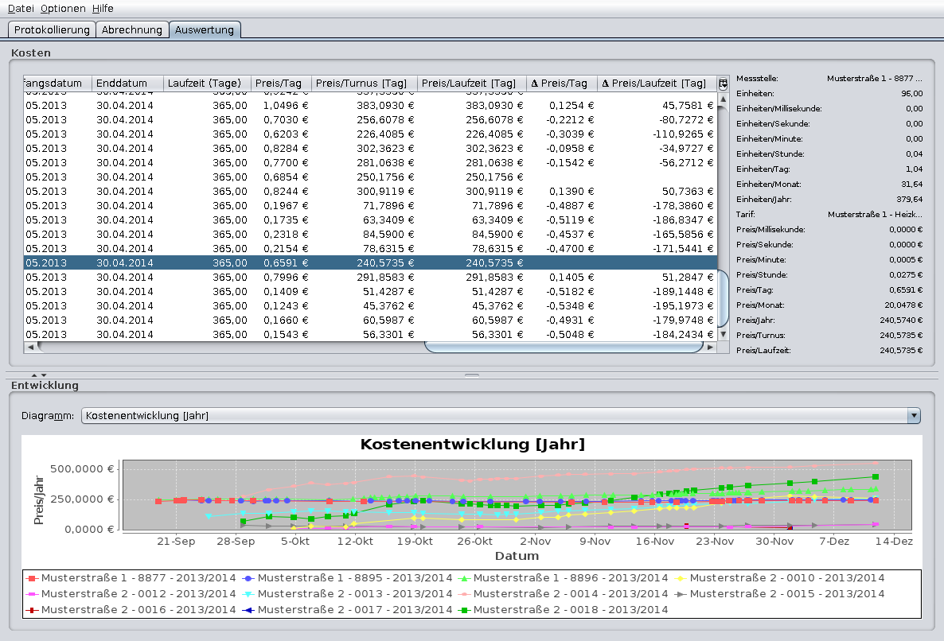Click the vertical scrollbar up arrow
Viewport: 944px width, 641px height.
coord(723,99)
